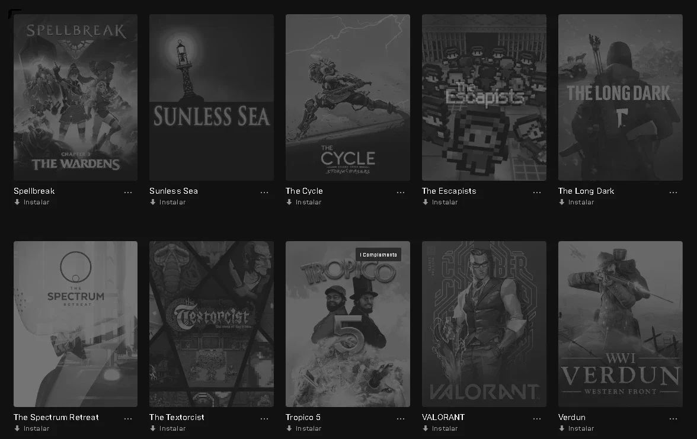Open options menu for The Spectrum Retreat
The height and width of the screenshot is (439, 697).
128,418
